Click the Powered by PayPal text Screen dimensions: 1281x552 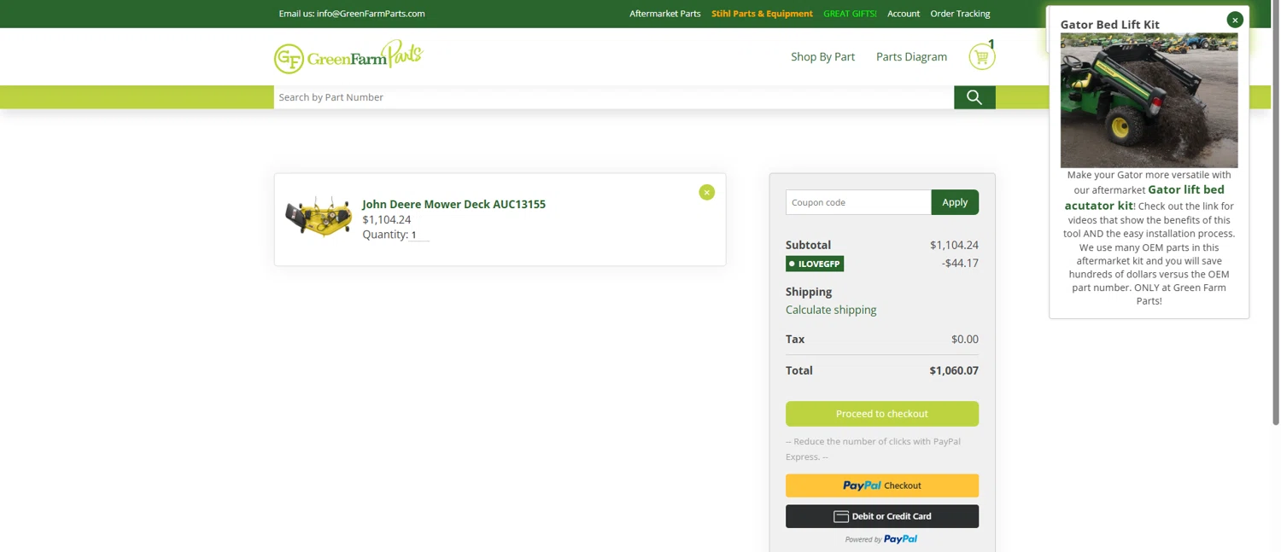[881, 539]
